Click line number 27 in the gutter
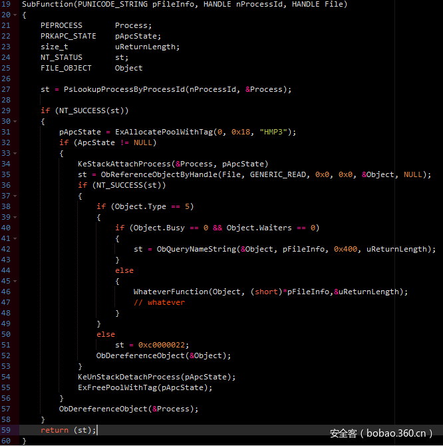Screen dimensions: 443x446 6,89
